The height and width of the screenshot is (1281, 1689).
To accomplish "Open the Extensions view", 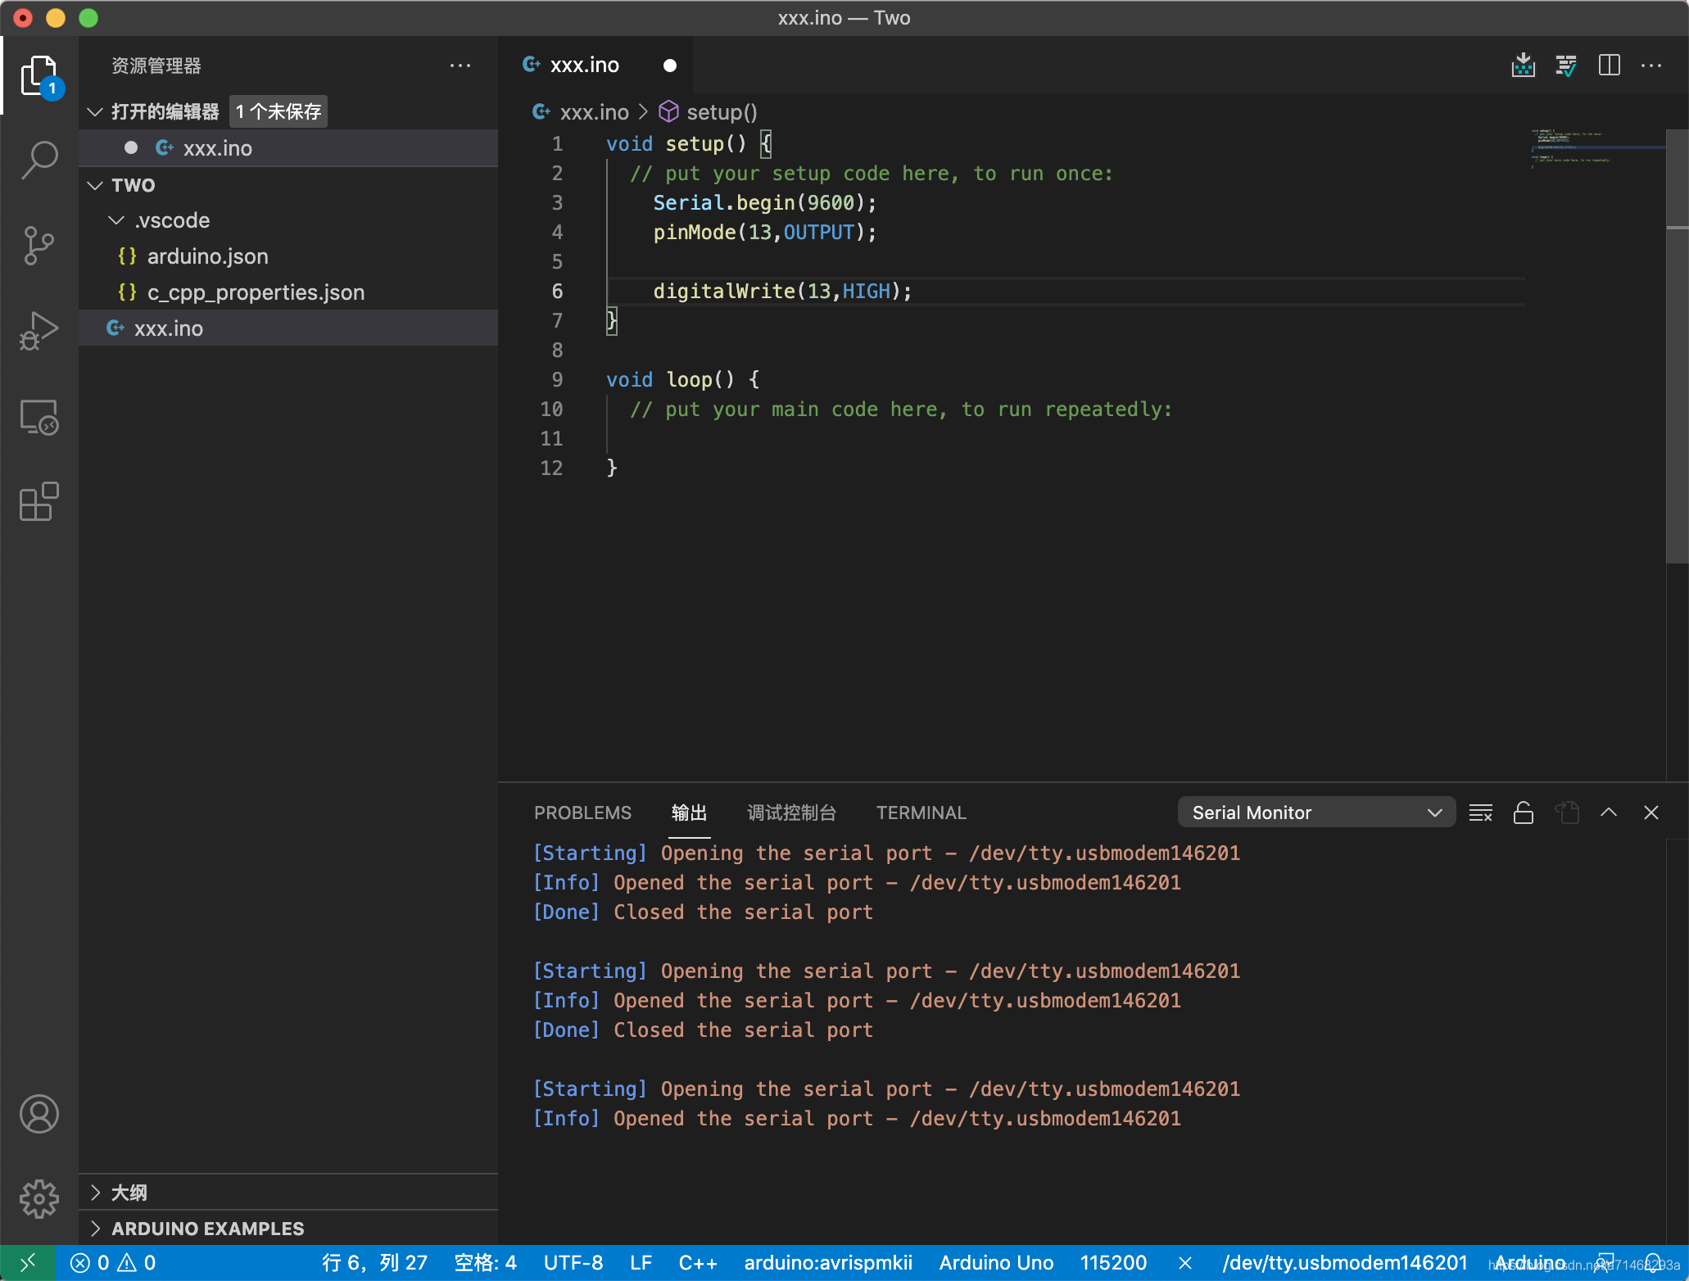I will click(38, 501).
